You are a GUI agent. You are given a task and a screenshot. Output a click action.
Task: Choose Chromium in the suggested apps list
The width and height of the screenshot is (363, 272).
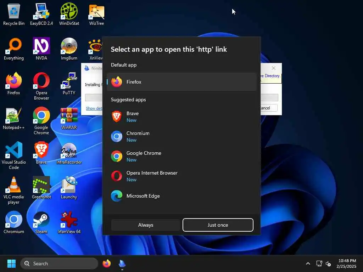pyautogui.click(x=182, y=136)
